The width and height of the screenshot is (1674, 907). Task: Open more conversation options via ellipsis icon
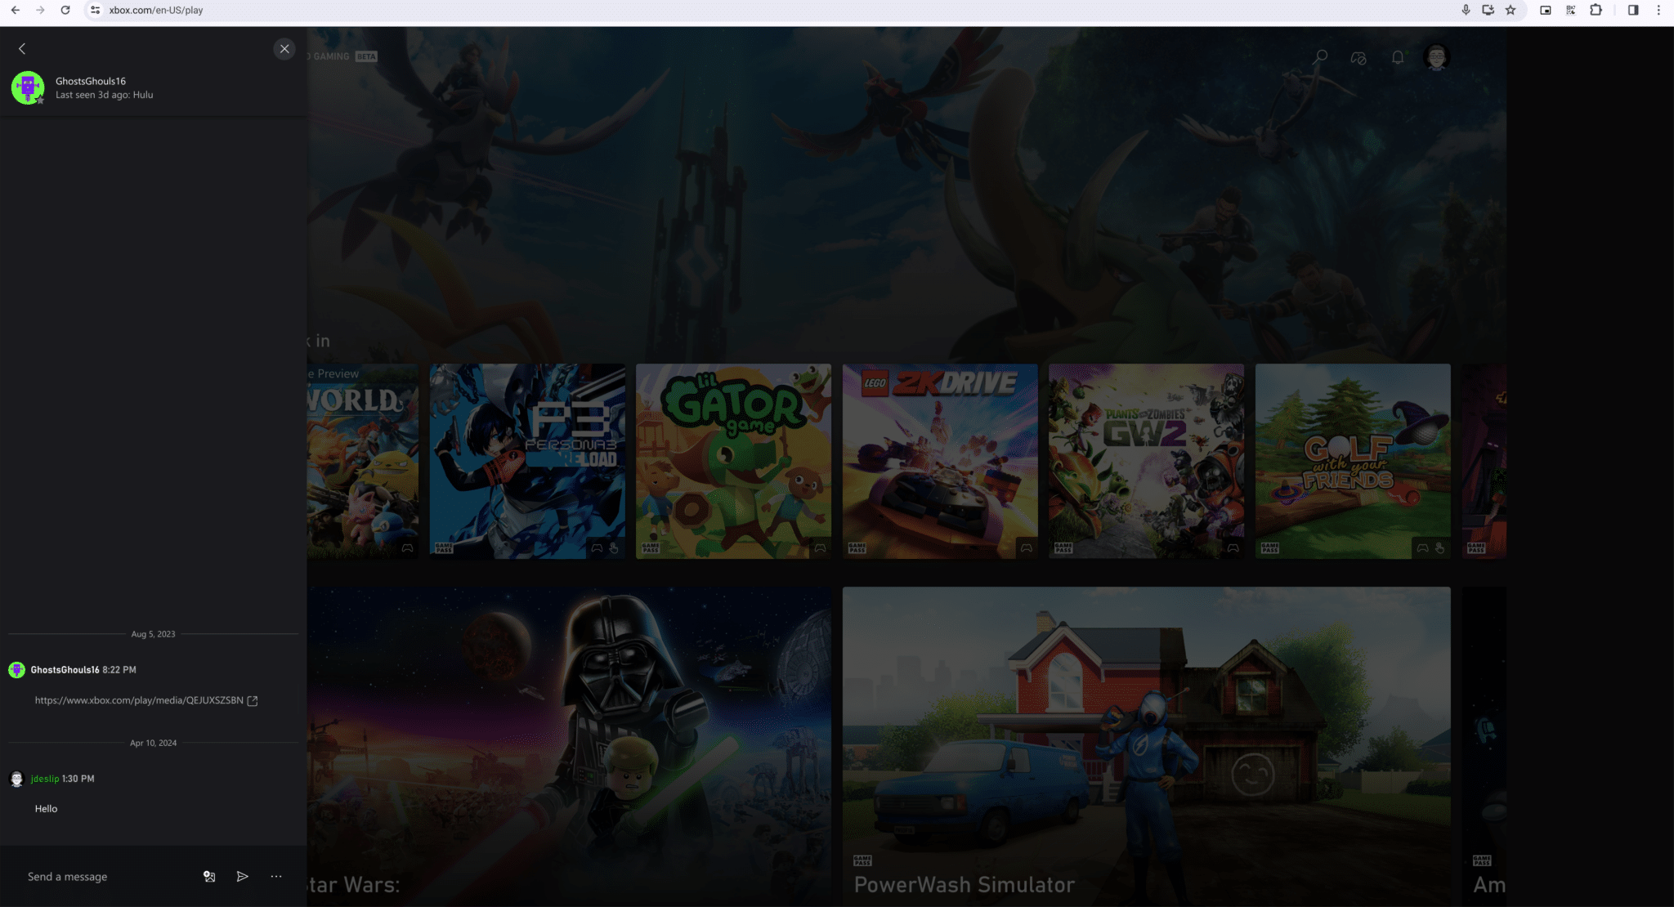(275, 876)
